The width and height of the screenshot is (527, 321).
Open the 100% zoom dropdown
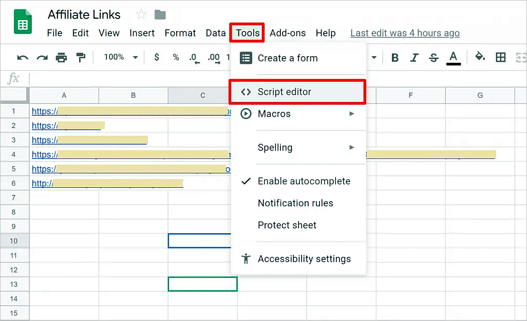[x=121, y=57]
